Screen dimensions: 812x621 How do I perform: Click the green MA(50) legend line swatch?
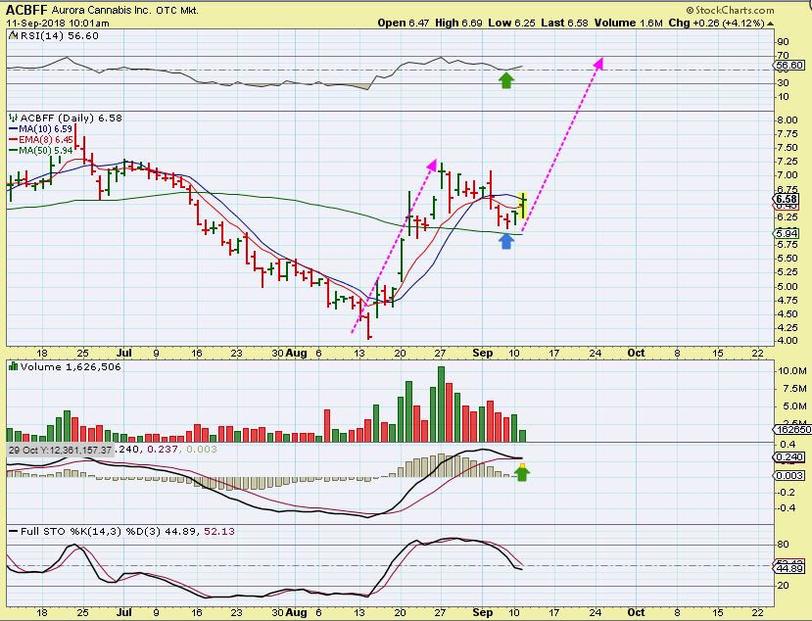tap(14, 151)
